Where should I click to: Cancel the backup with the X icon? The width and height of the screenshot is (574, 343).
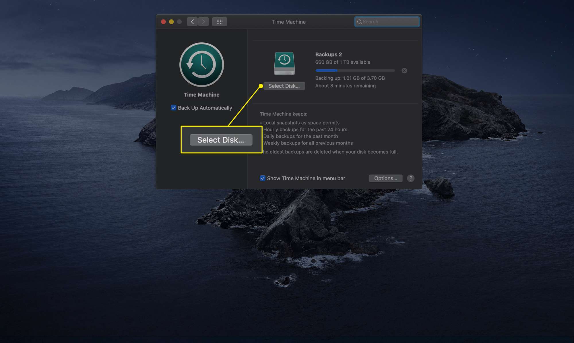pyautogui.click(x=404, y=70)
